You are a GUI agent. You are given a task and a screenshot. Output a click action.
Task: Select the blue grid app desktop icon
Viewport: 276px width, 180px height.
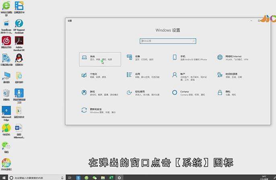coord(19,7)
